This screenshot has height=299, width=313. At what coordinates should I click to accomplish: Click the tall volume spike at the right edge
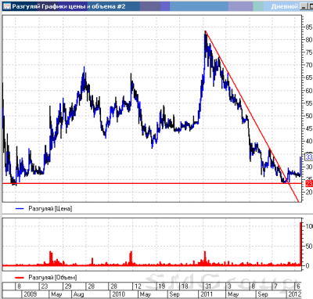click(x=300, y=244)
